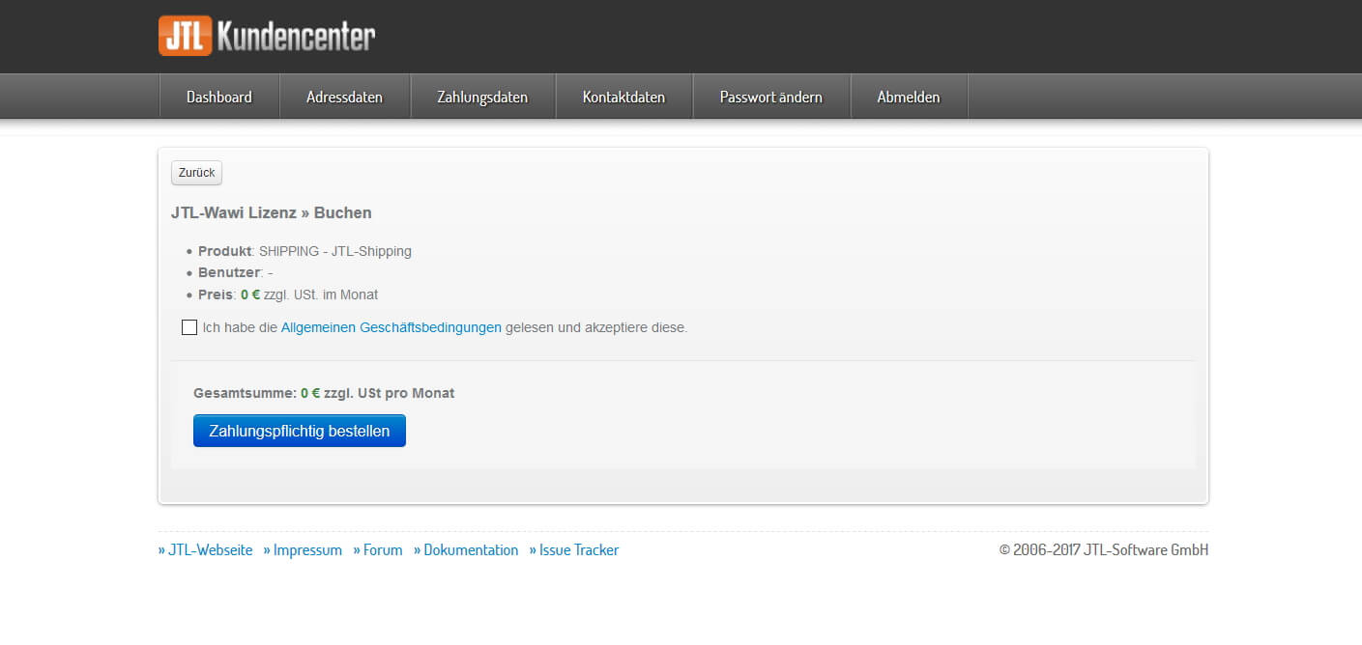Open the Impressum footer link
This screenshot has width=1362, height=645.
[303, 550]
